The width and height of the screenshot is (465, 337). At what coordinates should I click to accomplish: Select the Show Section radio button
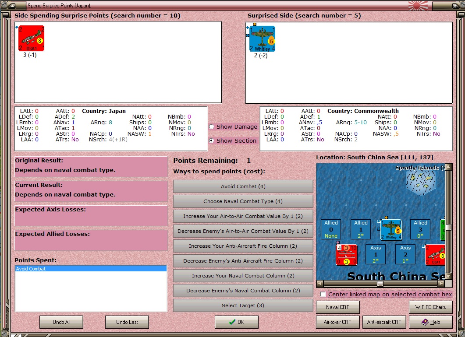click(212, 140)
